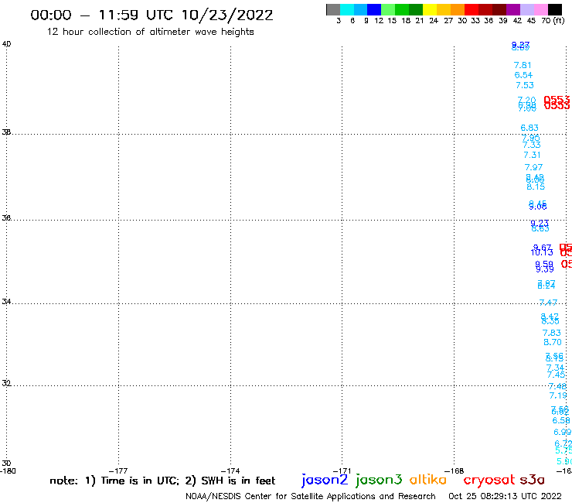Click the longitude axis label '-180'
Viewport: 572px width, 503px height.
coord(8,470)
